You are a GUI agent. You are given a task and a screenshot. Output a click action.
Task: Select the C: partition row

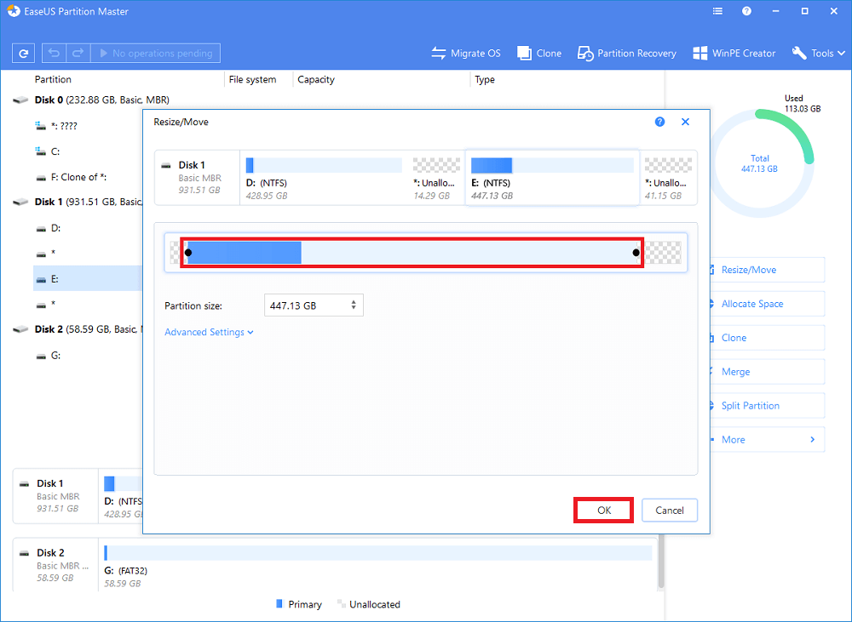tap(55, 151)
